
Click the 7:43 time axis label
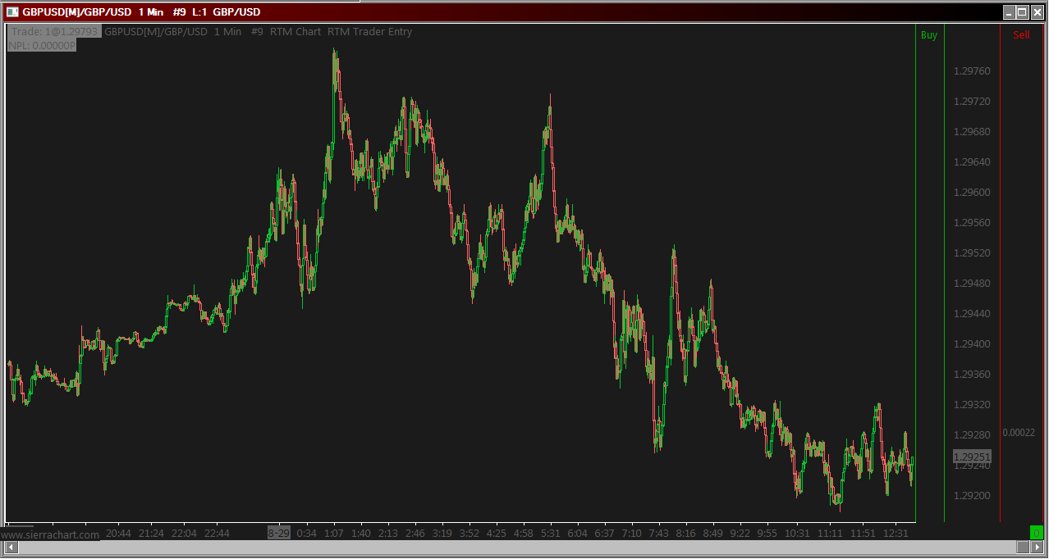tap(659, 533)
